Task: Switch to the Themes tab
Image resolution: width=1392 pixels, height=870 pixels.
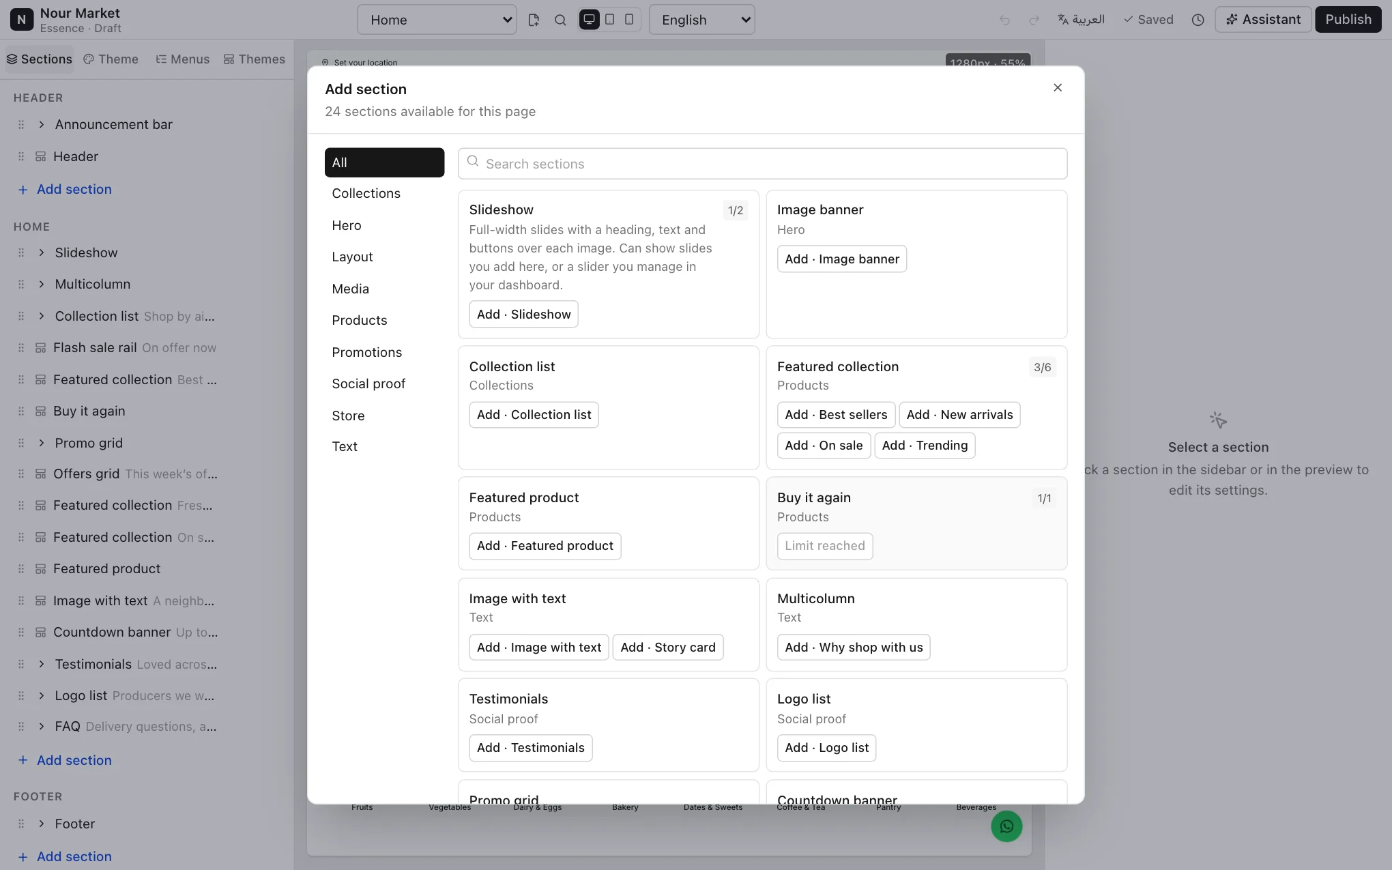Action: [x=254, y=59]
